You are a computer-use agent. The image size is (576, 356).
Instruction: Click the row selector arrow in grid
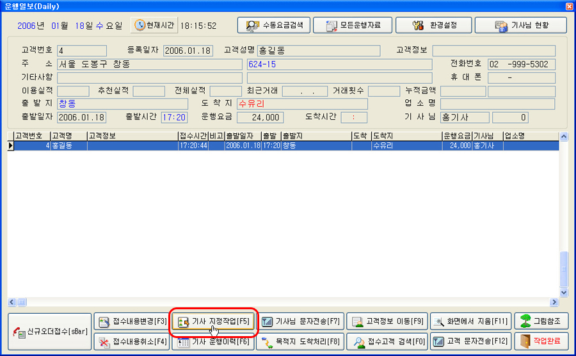tap(10, 145)
